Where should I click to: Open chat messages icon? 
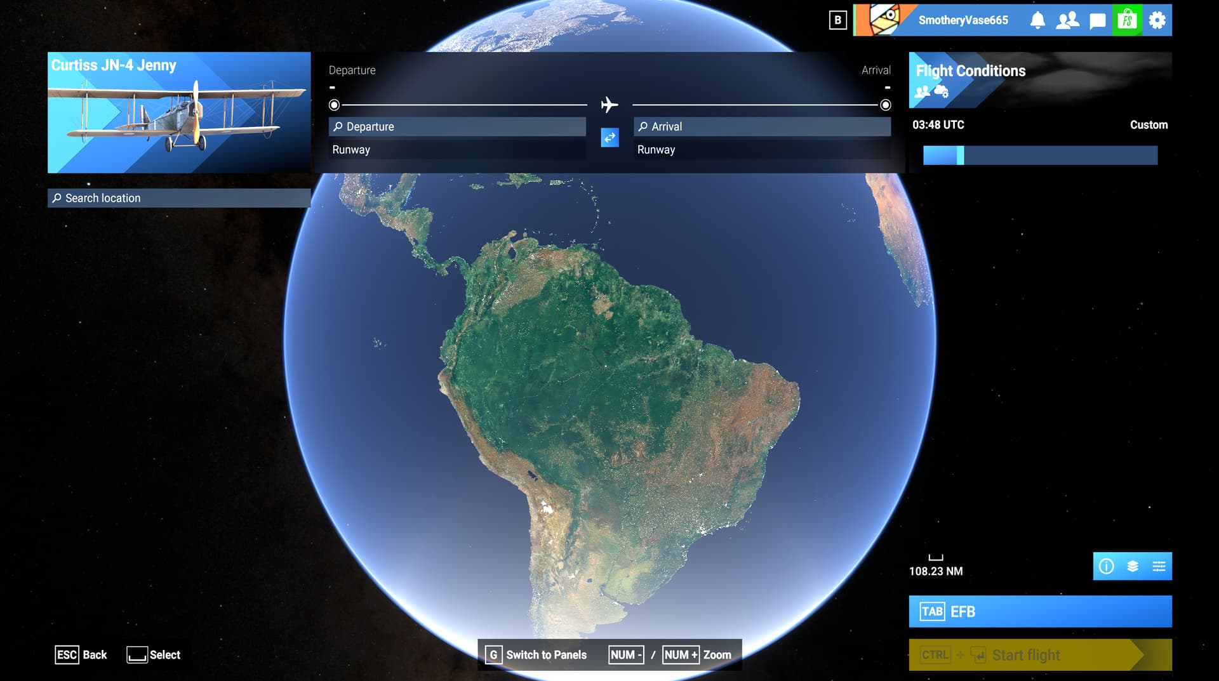(x=1096, y=20)
